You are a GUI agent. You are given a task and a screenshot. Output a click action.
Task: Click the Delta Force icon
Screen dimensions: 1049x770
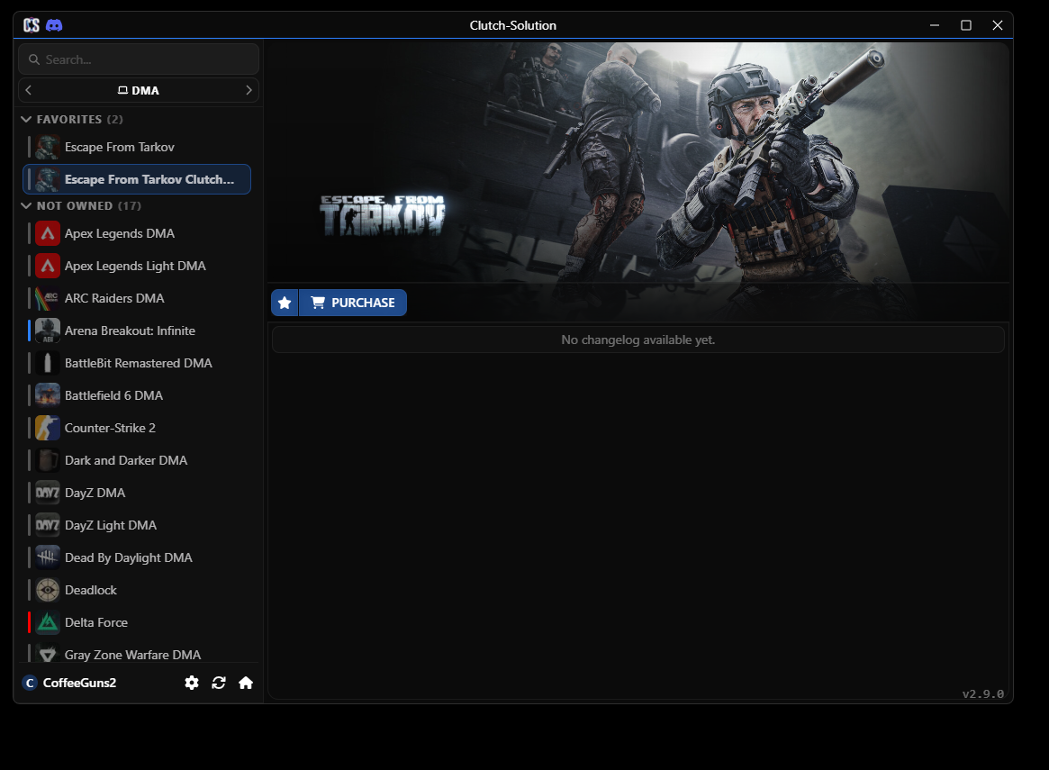click(x=48, y=623)
